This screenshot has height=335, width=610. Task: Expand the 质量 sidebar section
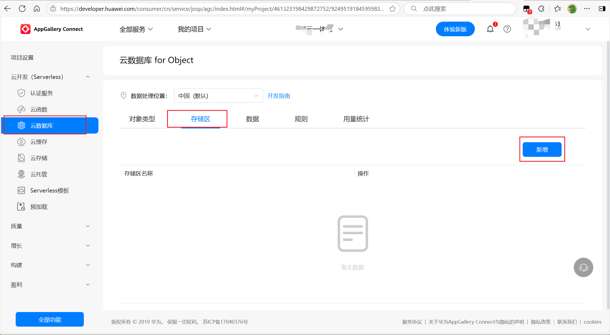point(50,226)
